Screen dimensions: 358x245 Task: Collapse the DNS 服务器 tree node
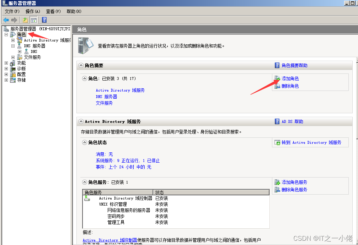click(13, 46)
